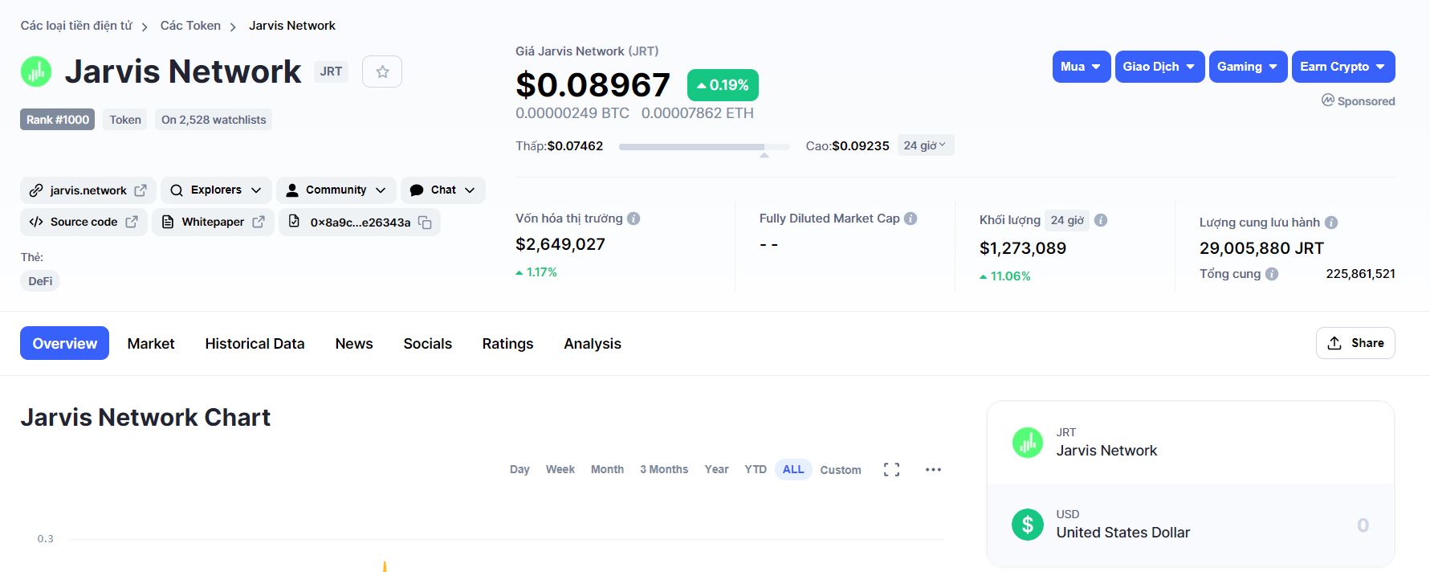Switch to the Analysis tab

[593, 343]
